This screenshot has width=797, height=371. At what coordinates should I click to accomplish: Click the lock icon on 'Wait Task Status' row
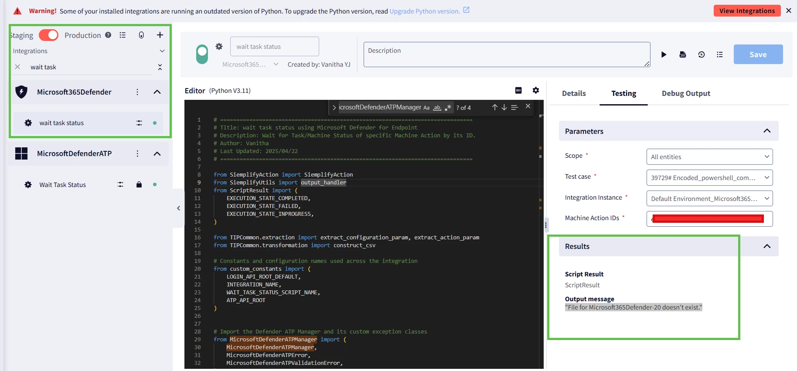pos(139,184)
